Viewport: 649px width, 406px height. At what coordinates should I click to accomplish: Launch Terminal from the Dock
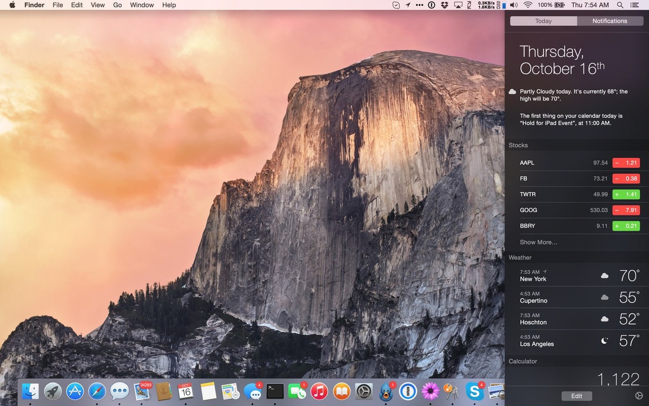pos(275,391)
